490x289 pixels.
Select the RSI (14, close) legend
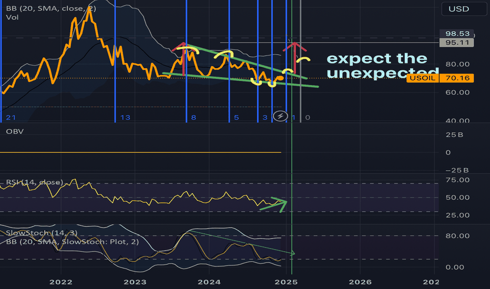pyautogui.click(x=34, y=182)
